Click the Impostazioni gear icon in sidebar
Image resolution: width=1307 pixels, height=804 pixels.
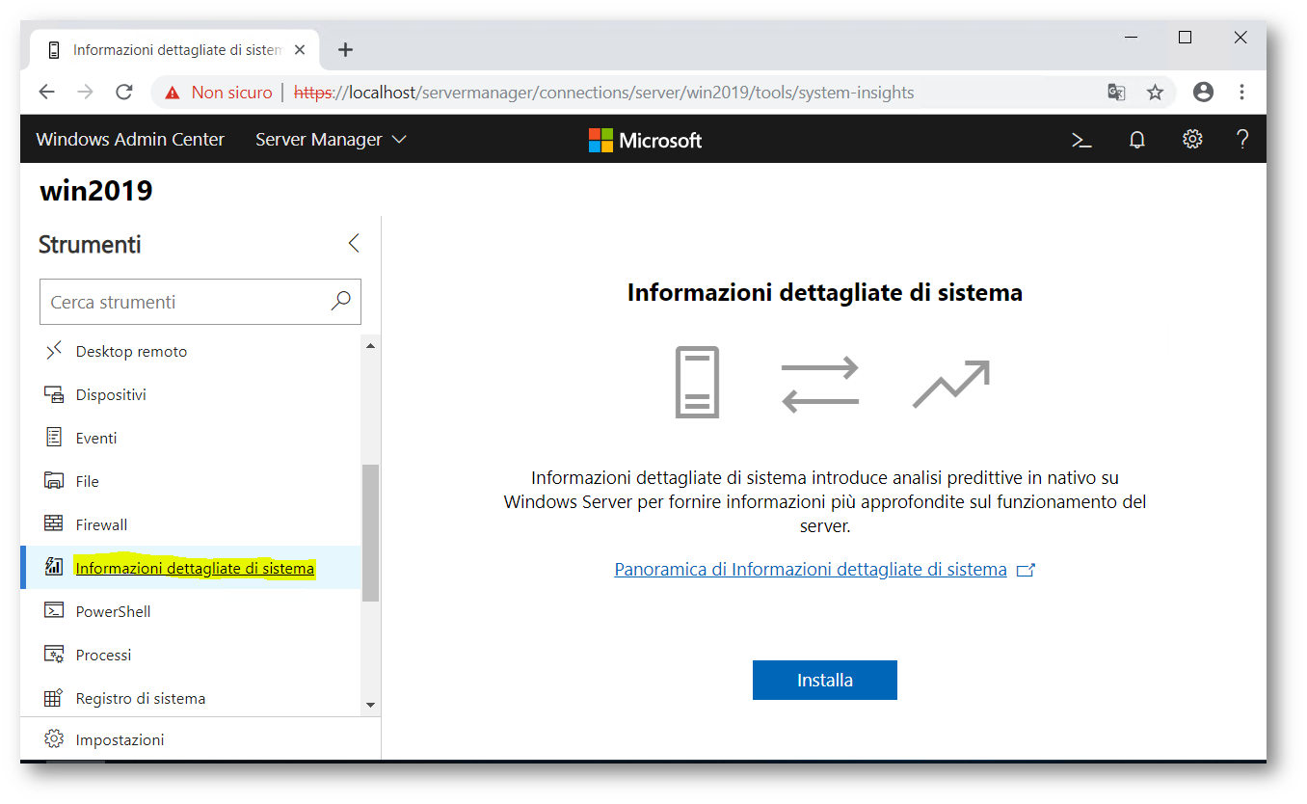[54, 739]
